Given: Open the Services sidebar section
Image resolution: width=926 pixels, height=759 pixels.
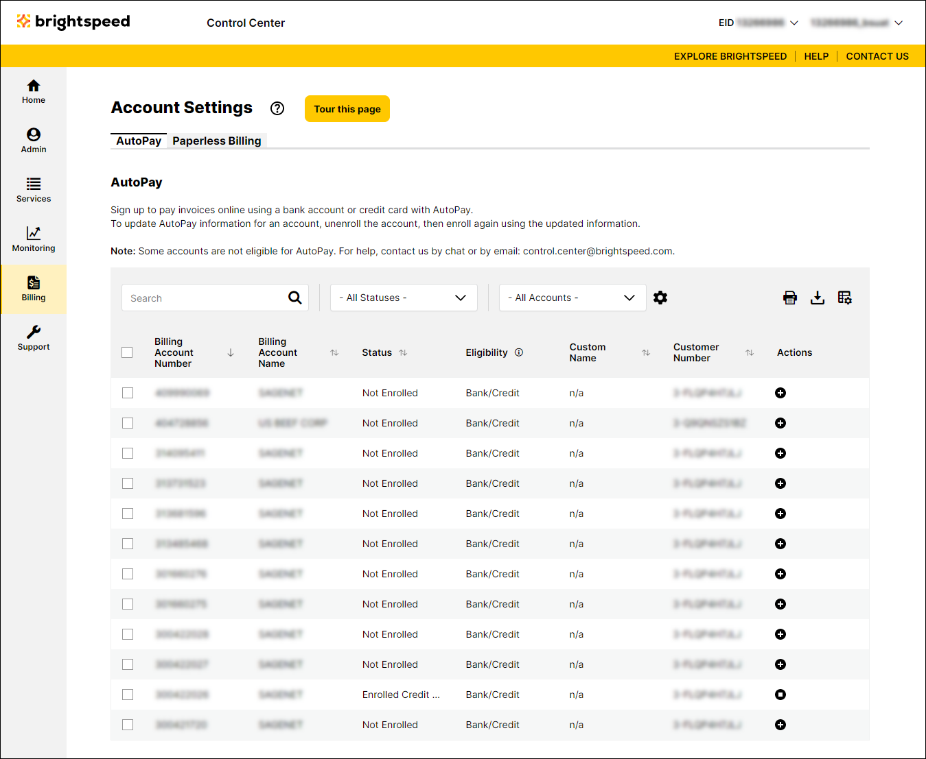Looking at the screenshot, I should click(34, 191).
